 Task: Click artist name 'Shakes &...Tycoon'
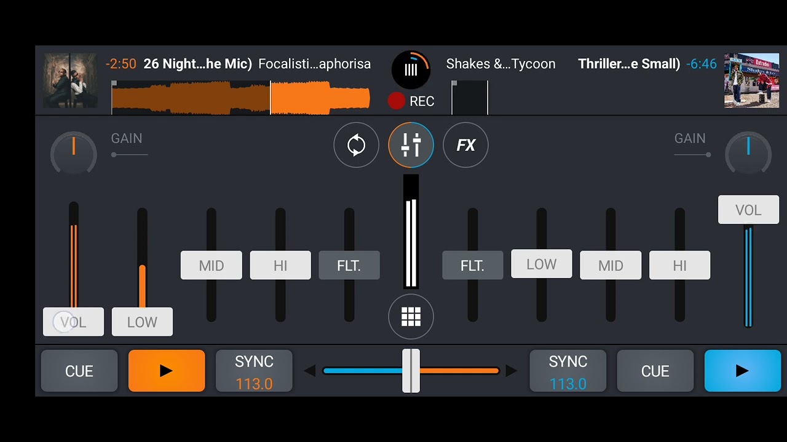click(500, 64)
